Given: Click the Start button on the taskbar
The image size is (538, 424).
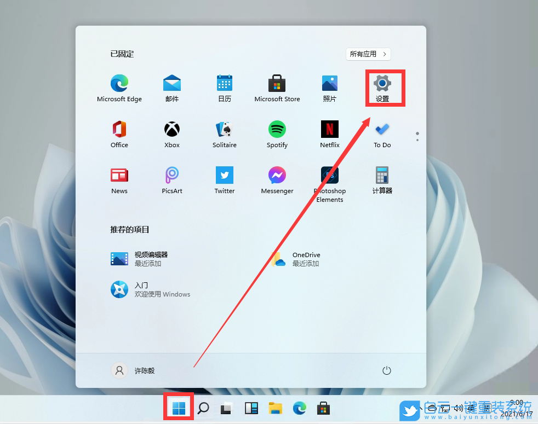Looking at the screenshot, I should pos(178,408).
